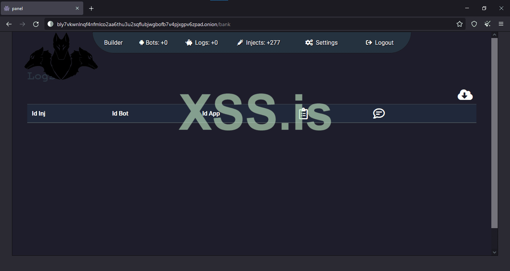Click the Id Inj column header
The height and width of the screenshot is (271, 510).
point(39,113)
